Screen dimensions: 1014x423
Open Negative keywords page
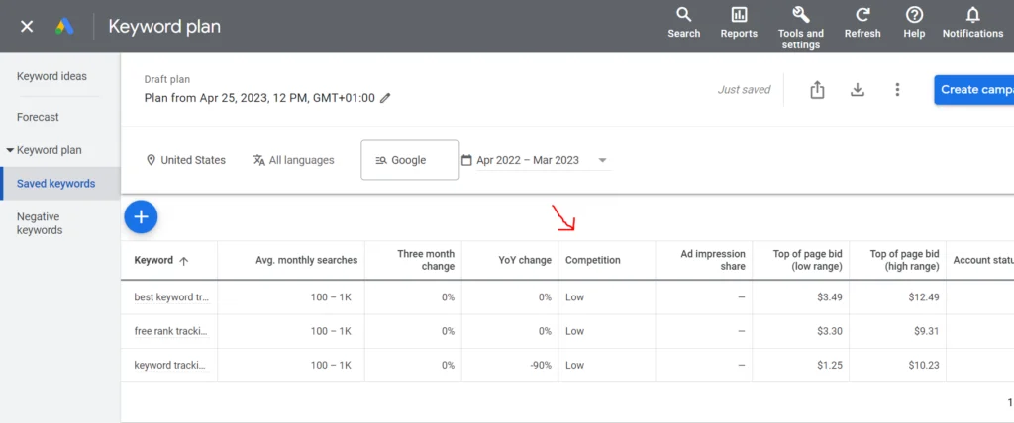coord(40,223)
